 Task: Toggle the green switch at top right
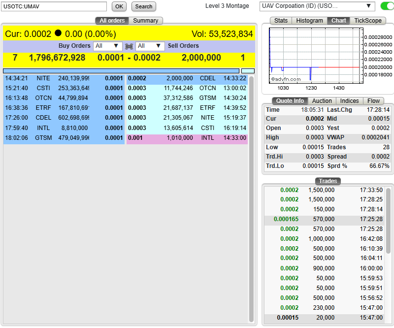pyautogui.click(x=387, y=6)
